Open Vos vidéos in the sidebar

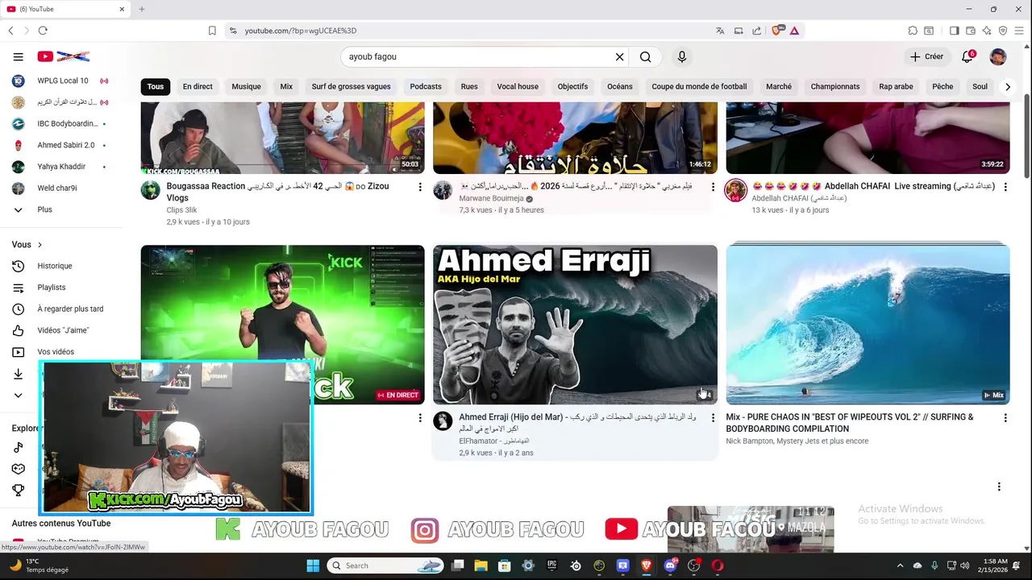coord(60,352)
